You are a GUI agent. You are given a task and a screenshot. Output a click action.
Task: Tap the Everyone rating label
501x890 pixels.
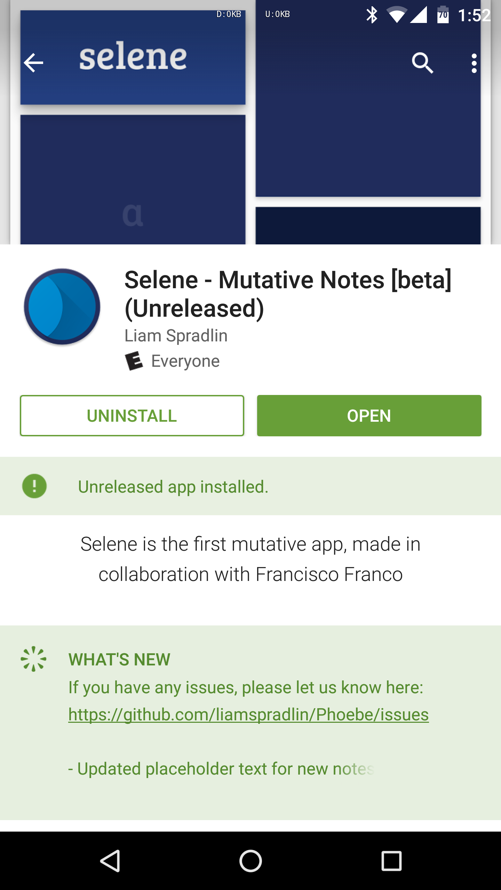(185, 361)
